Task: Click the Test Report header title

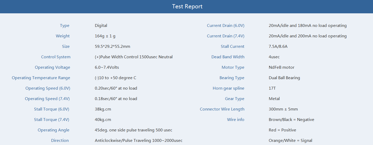Action: coord(187,7)
